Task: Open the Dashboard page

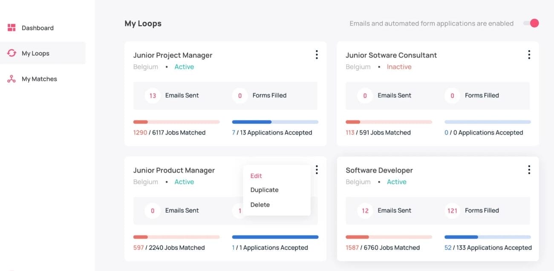Action: click(x=38, y=28)
